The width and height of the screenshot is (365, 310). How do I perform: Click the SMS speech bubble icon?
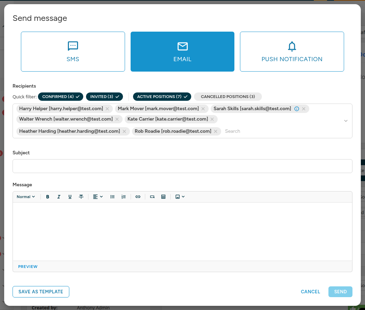[x=73, y=46]
